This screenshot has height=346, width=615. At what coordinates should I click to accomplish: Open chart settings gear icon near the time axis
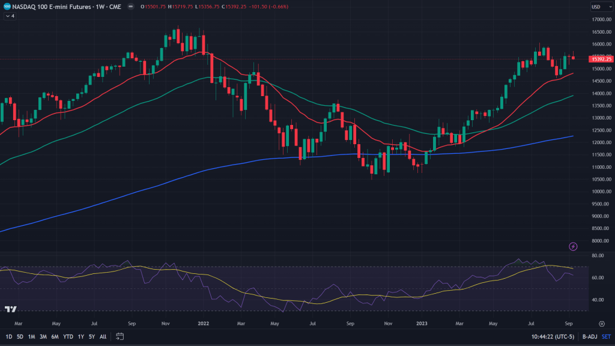[602, 324]
